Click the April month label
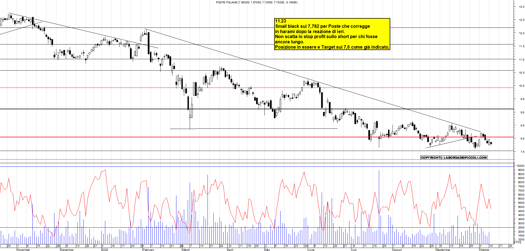Viewport: 525px width, 251px height. [230, 250]
